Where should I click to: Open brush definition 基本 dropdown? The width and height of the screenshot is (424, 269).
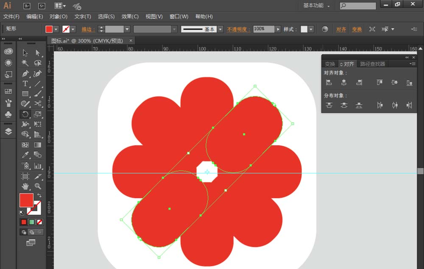(x=220, y=29)
